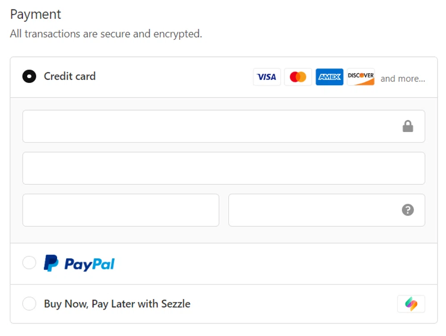
Task: Click the VISA card icon
Action: (x=267, y=77)
